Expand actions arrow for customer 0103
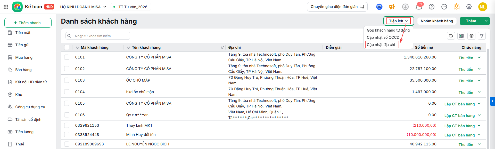Screen dimensions: 495x149 click(479, 81)
